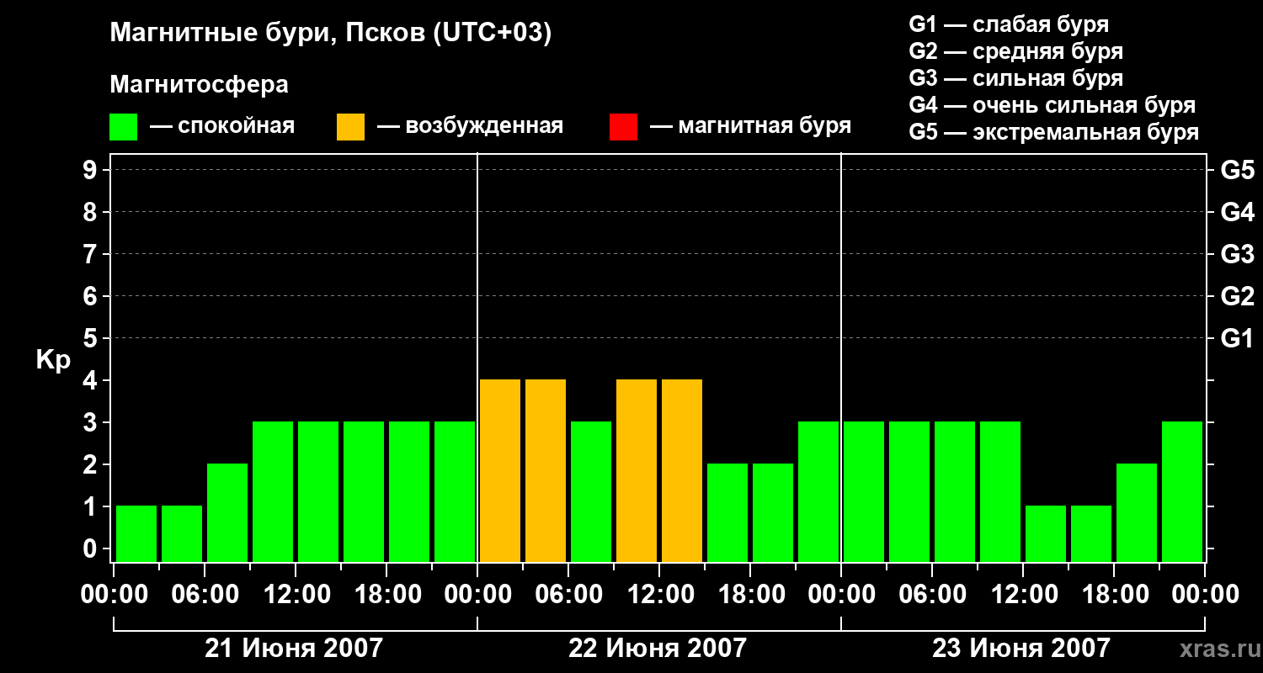Click the last green bar of 22 Июня
Screen dimensions: 1263x673
(818, 491)
